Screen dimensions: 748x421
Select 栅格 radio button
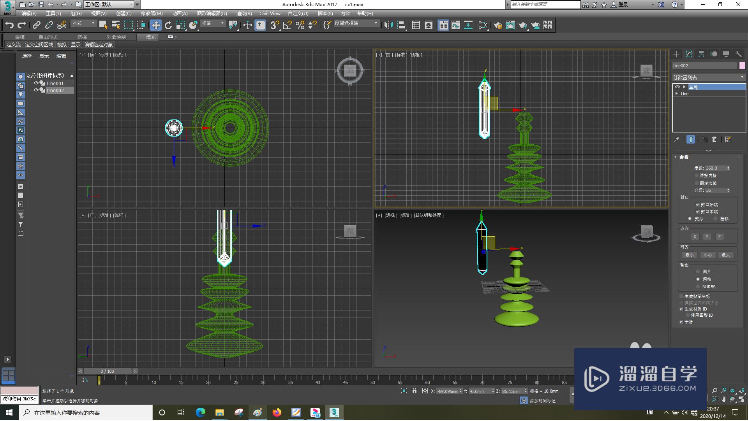715,219
